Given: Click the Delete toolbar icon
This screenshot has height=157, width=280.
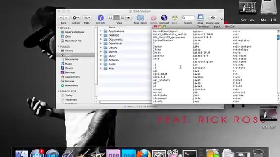Looking at the screenshot, I should [154, 18].
